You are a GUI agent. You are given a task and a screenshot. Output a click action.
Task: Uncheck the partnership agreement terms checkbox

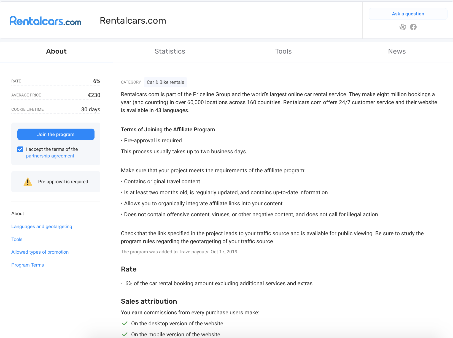coord(20,149)
